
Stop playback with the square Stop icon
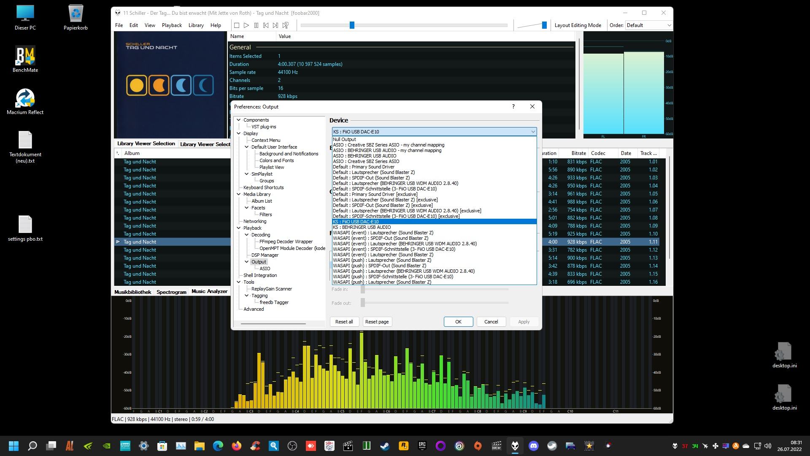[x=237, y=25]
